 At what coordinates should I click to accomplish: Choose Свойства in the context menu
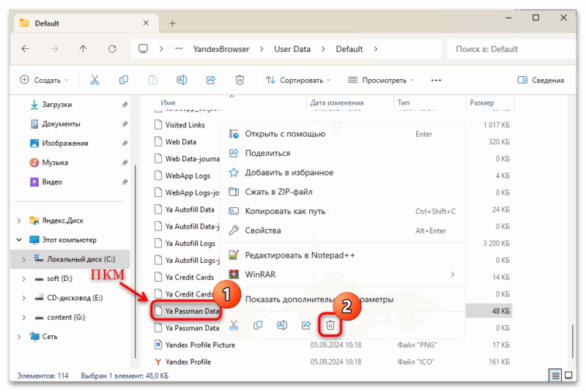point(342,231)
